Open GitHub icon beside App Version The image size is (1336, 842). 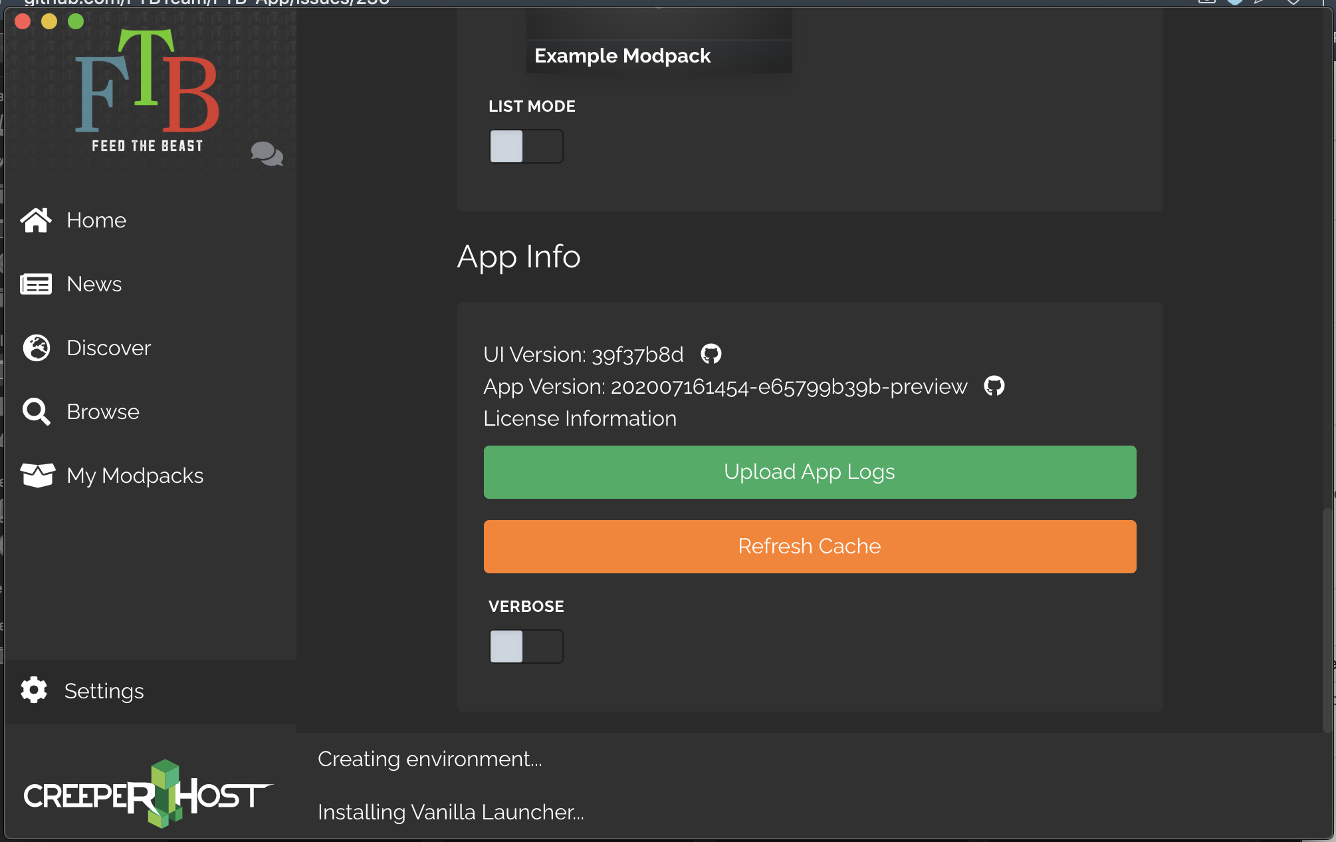[x=994, y=386]
